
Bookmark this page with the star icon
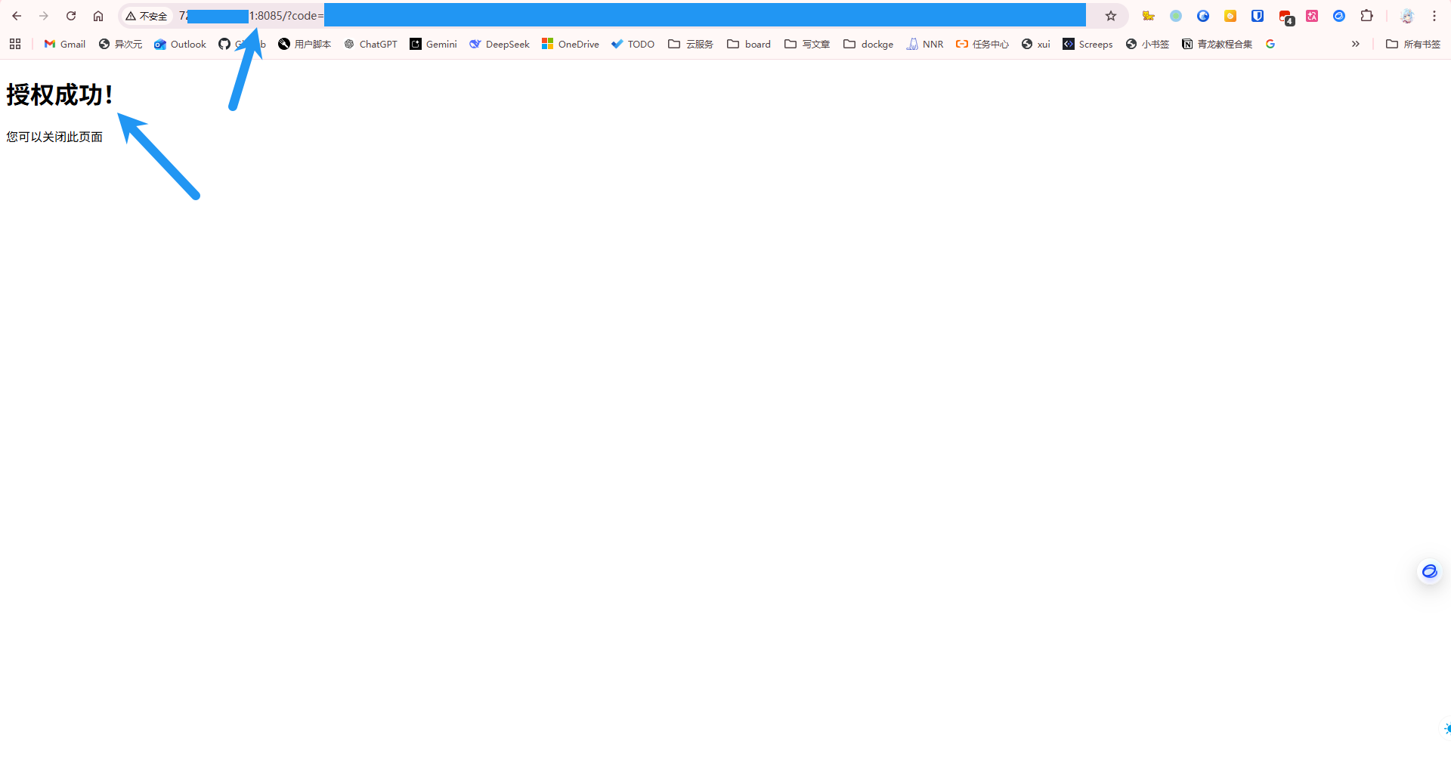click(x=1110, y=16)
